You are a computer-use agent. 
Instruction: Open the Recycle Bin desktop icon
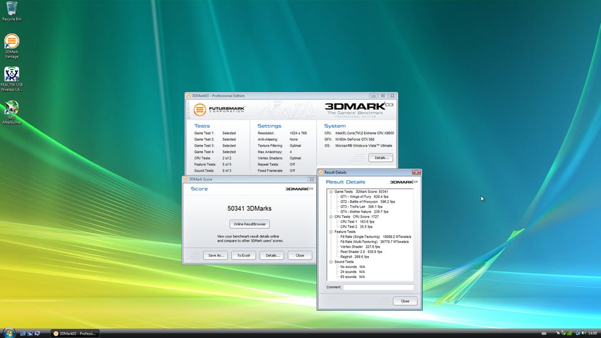click(x=11, y=11)
